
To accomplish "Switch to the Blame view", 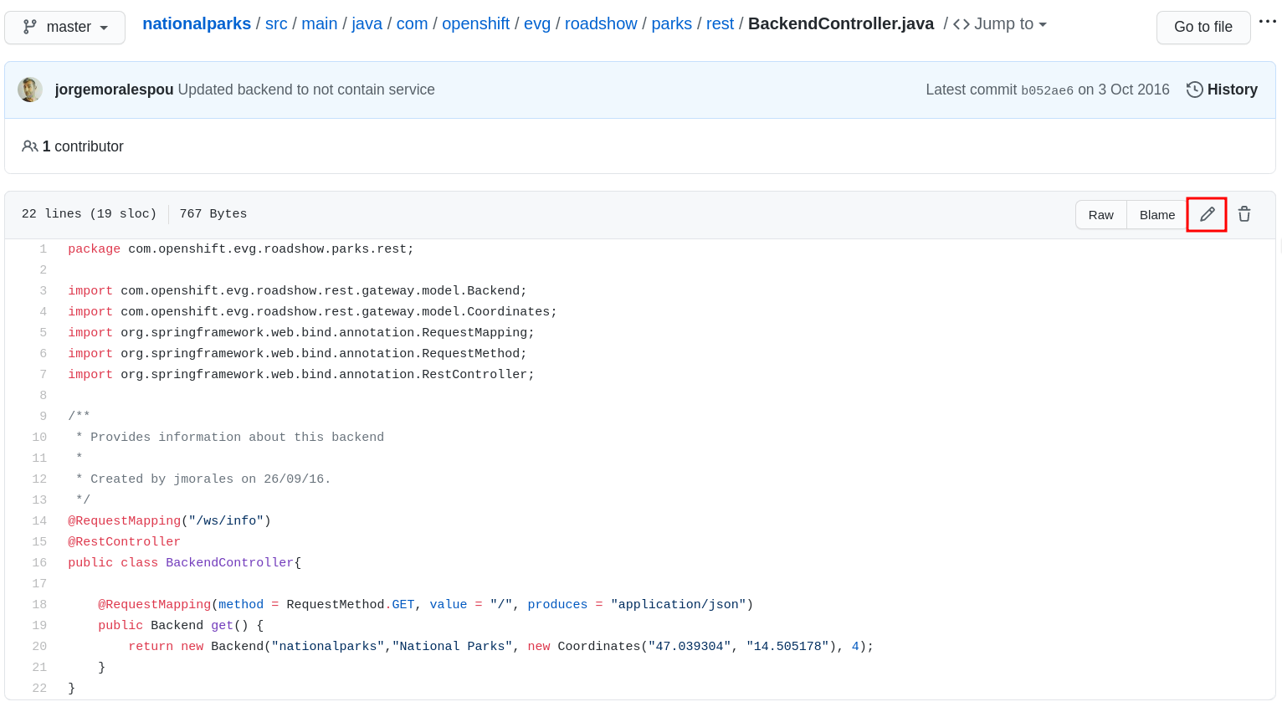I will click(1156, 215).
